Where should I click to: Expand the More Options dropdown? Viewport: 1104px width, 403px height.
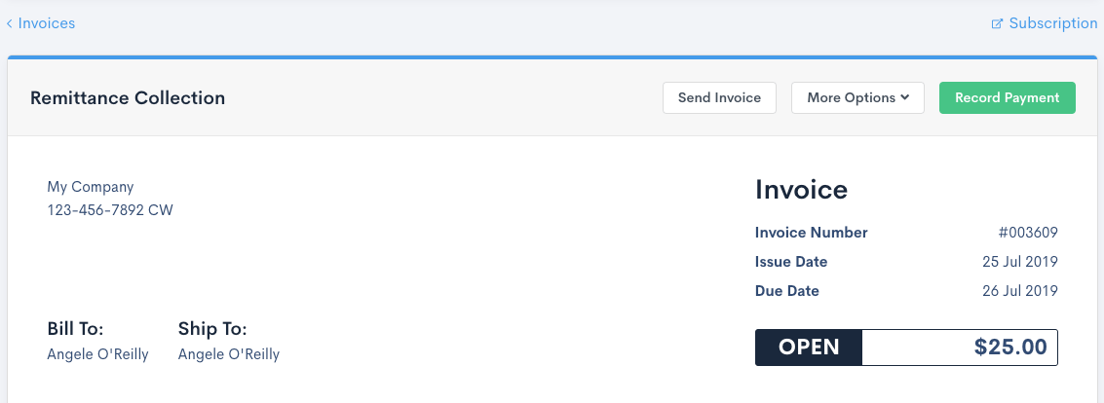[x=857, y=97]
